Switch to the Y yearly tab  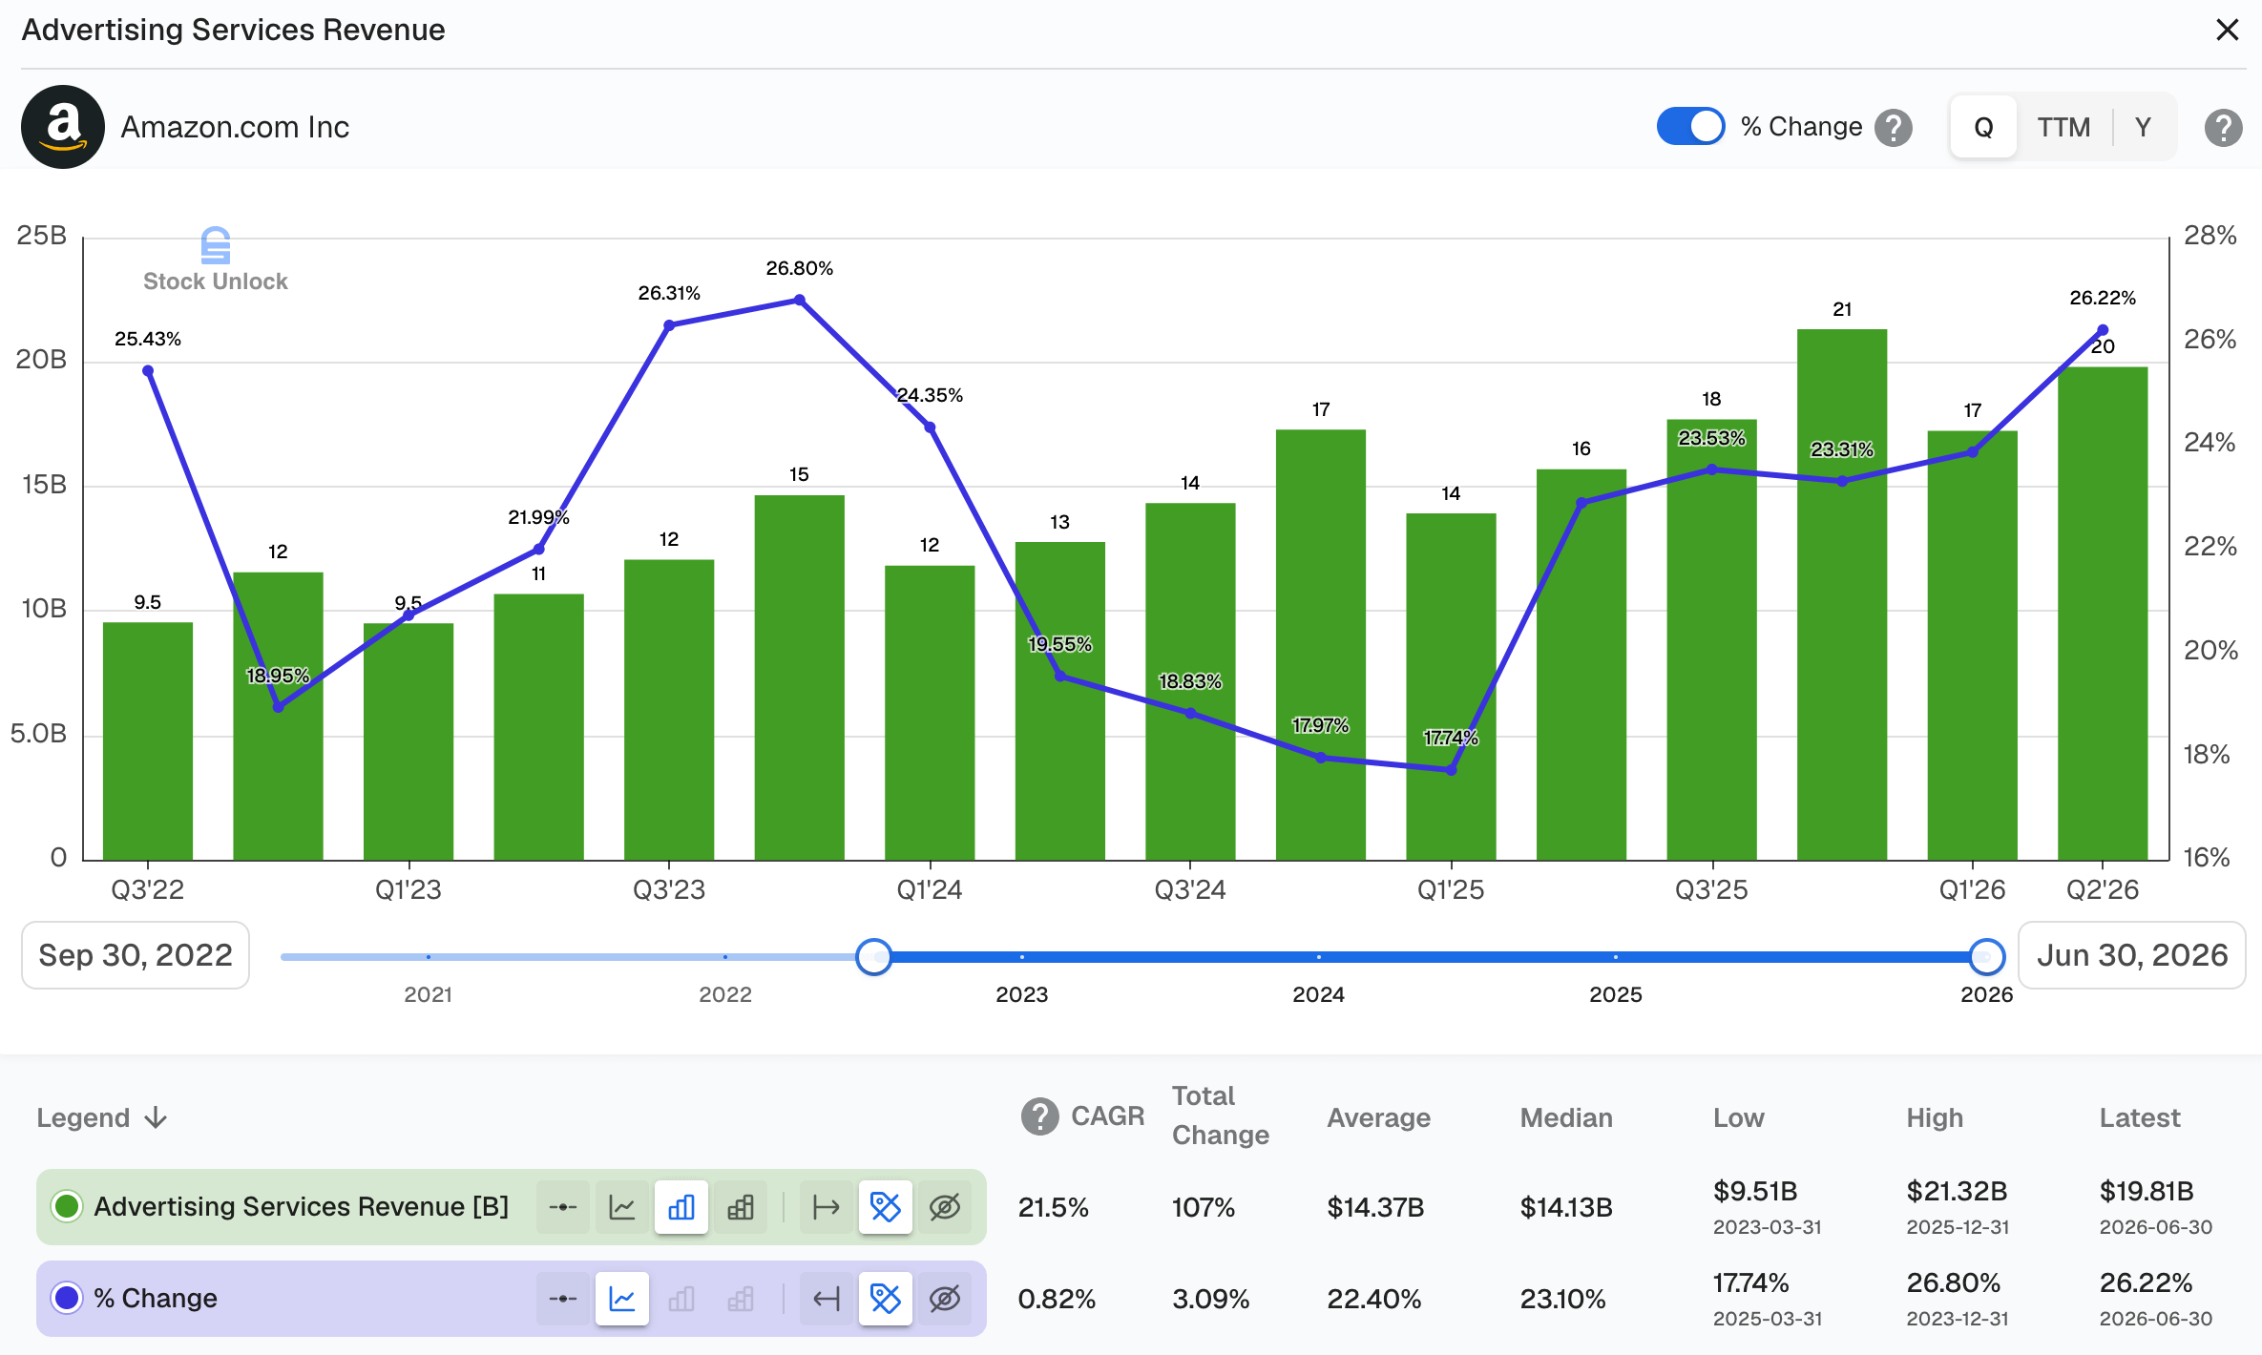[2144, 127]
